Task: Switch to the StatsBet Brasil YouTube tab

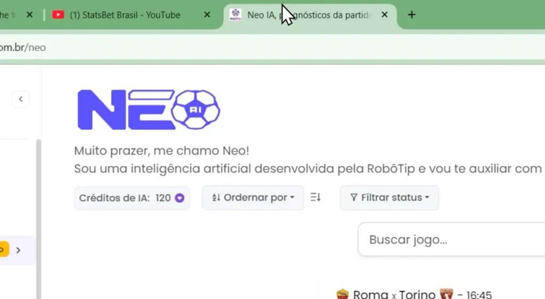Action: click(125, 15)
